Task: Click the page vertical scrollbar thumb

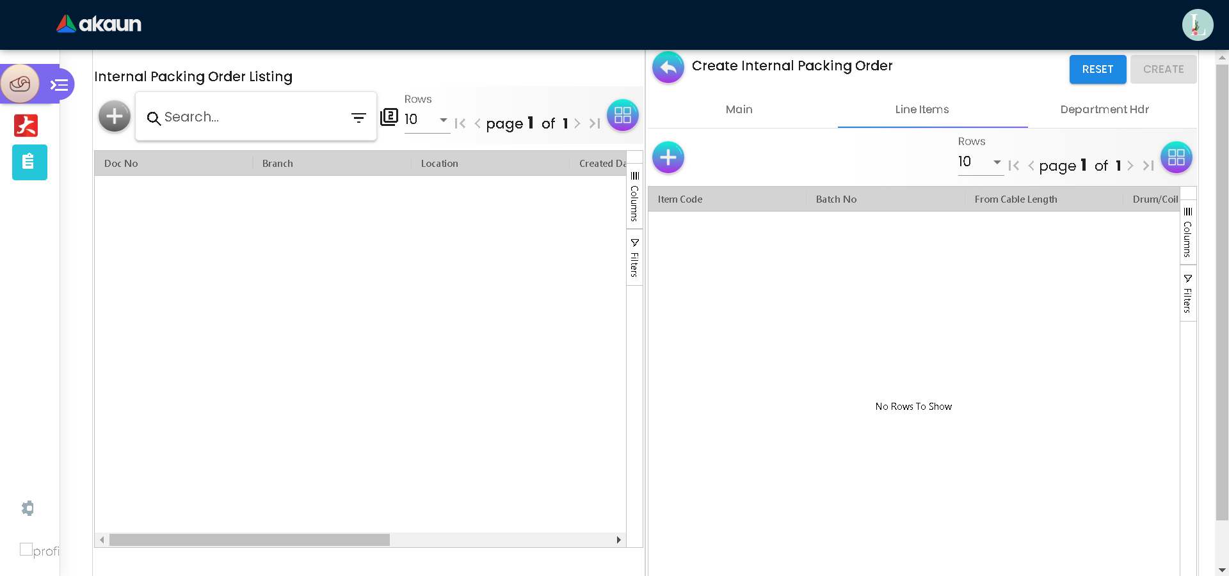Action: click(x=1222, y=292)
